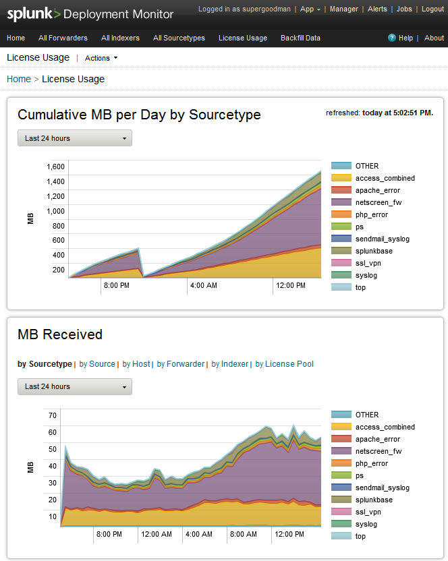This screenshot has height=561, width=448.
Task: Switch MB Received view to by License Pool
Action: (x=284, y=364)
